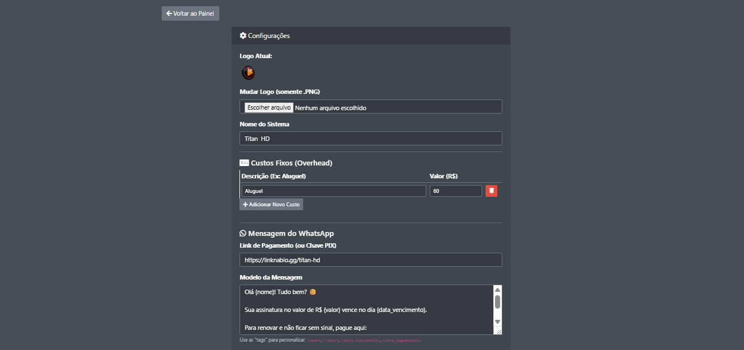Screen dimensions: 744x350
Task: Select the Aluguel description field
Action: pyautogui.click(x=333, y=191)
